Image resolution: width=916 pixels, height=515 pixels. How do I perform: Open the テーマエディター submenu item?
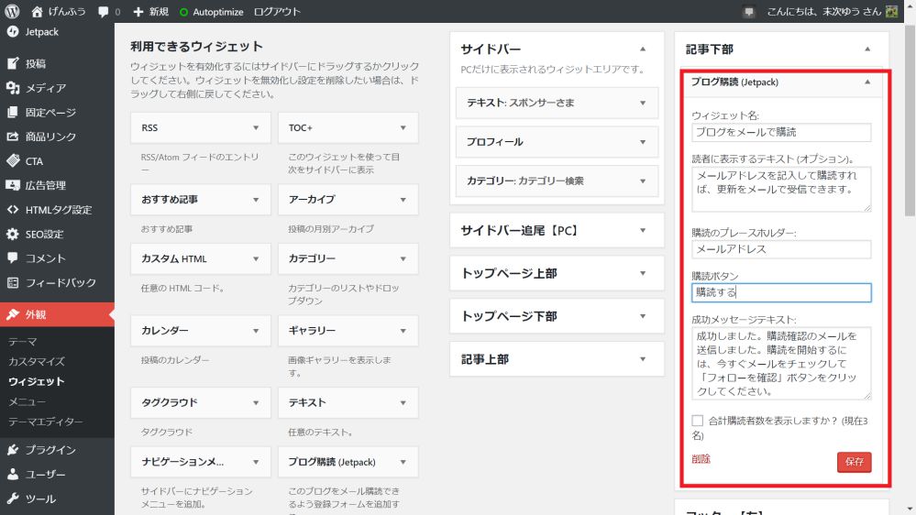tap(46, 422)
